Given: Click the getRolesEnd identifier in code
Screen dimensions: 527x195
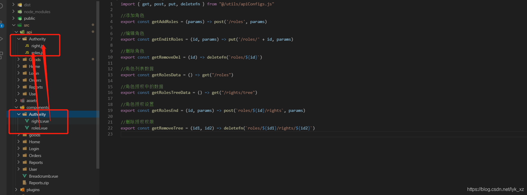Looking at the screenshot, I should click(x=165, y=110).
